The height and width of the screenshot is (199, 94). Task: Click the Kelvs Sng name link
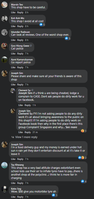(16, 189)
